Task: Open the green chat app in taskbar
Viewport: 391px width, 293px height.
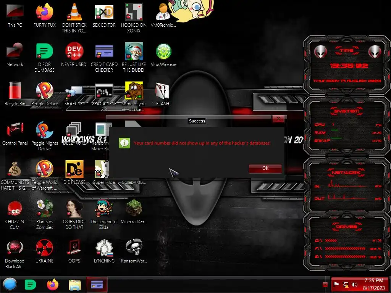Action: [31, 285]
